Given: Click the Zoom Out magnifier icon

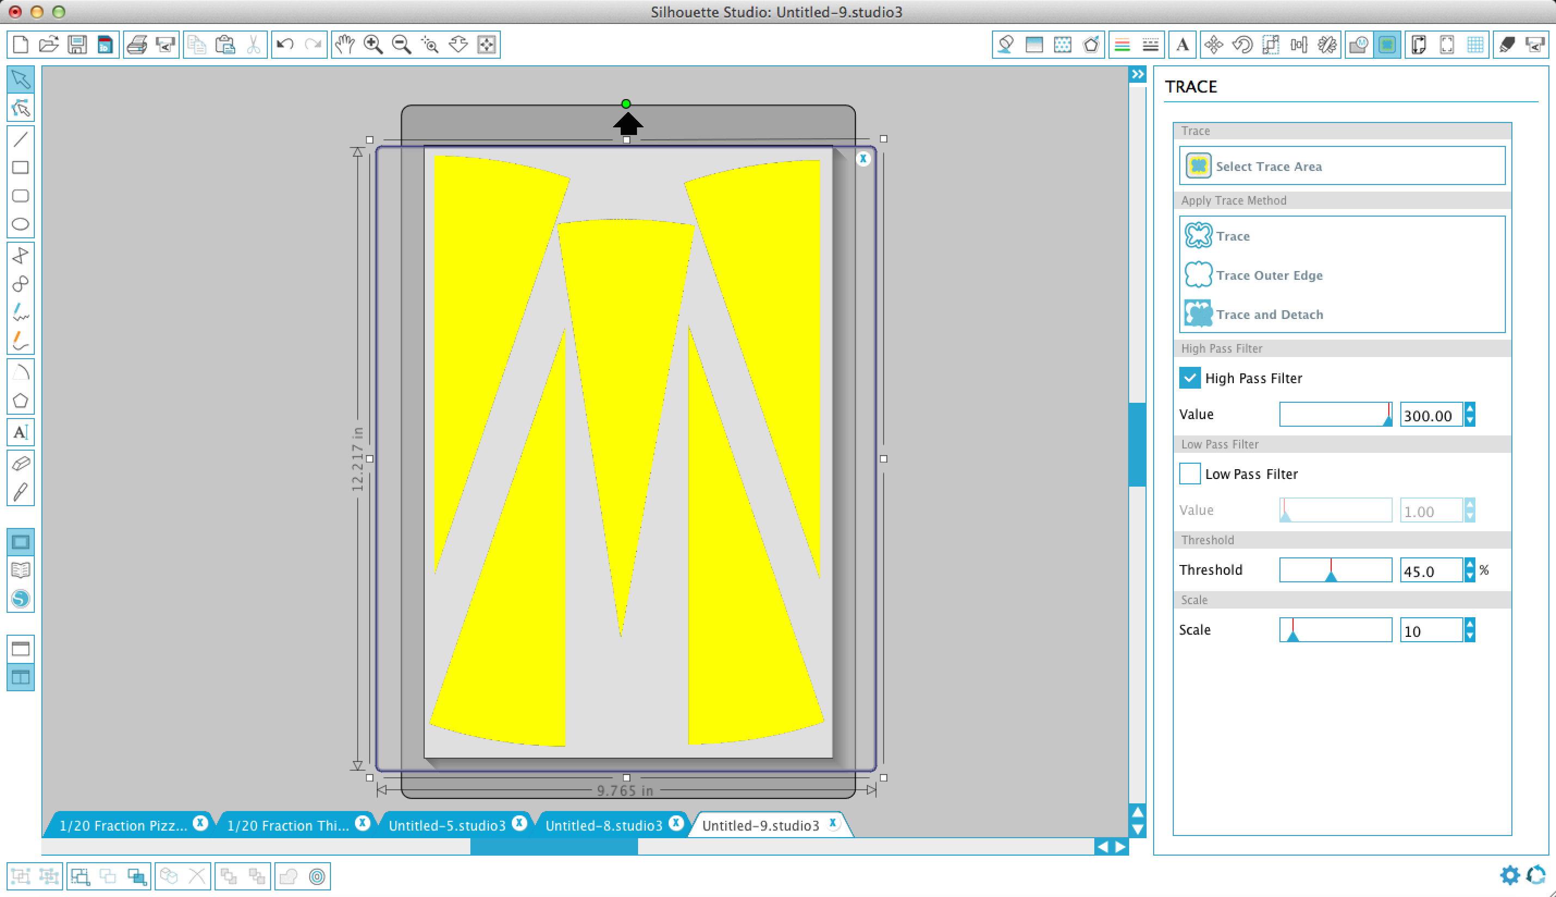Looking at the screenshot, I should pyautogui.click(x=401, y=44).
